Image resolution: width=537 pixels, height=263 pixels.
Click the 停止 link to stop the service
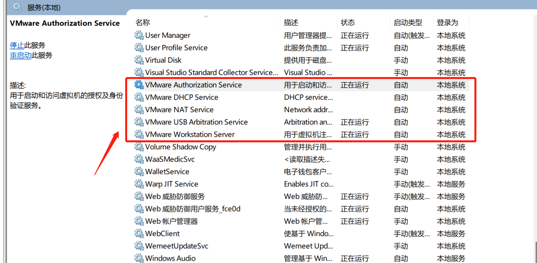tap(17, 45)
